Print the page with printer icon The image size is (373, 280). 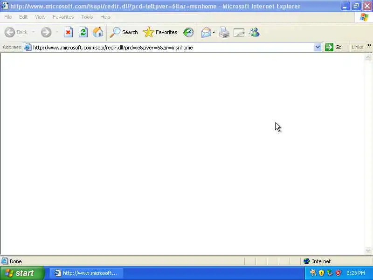coord(224,32)
